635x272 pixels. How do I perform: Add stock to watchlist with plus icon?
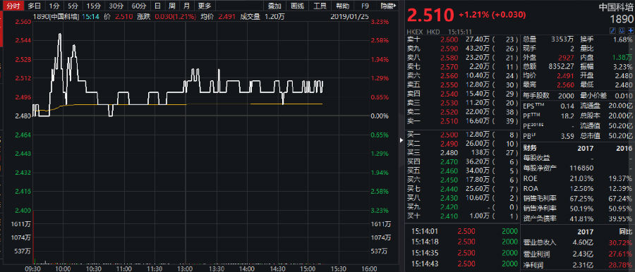[x=631, y=31]
